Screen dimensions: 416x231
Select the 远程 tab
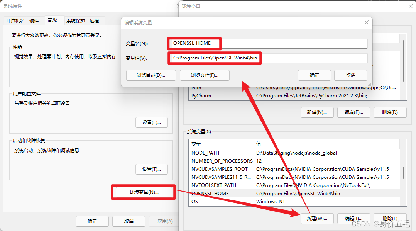point(94,20)
